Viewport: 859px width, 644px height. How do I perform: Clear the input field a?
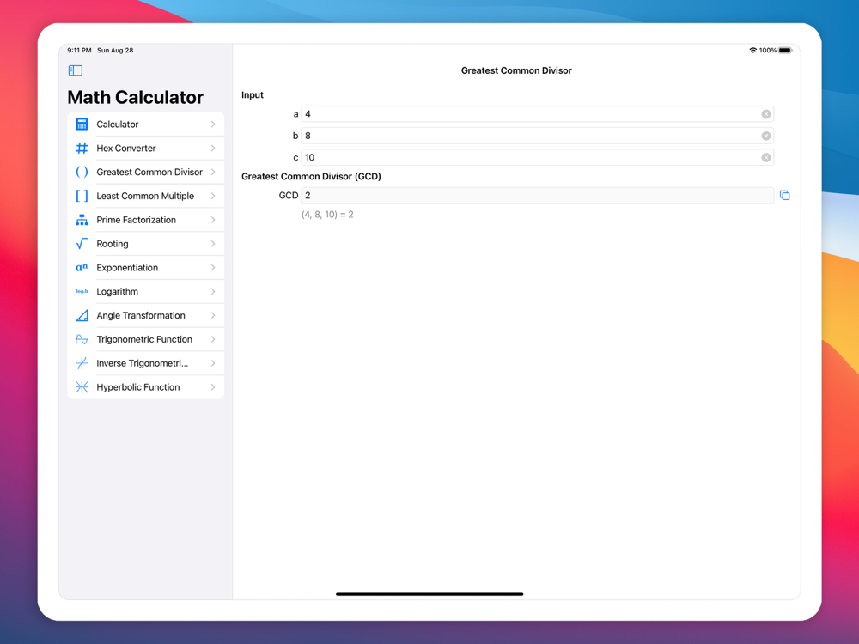(766, 114)
